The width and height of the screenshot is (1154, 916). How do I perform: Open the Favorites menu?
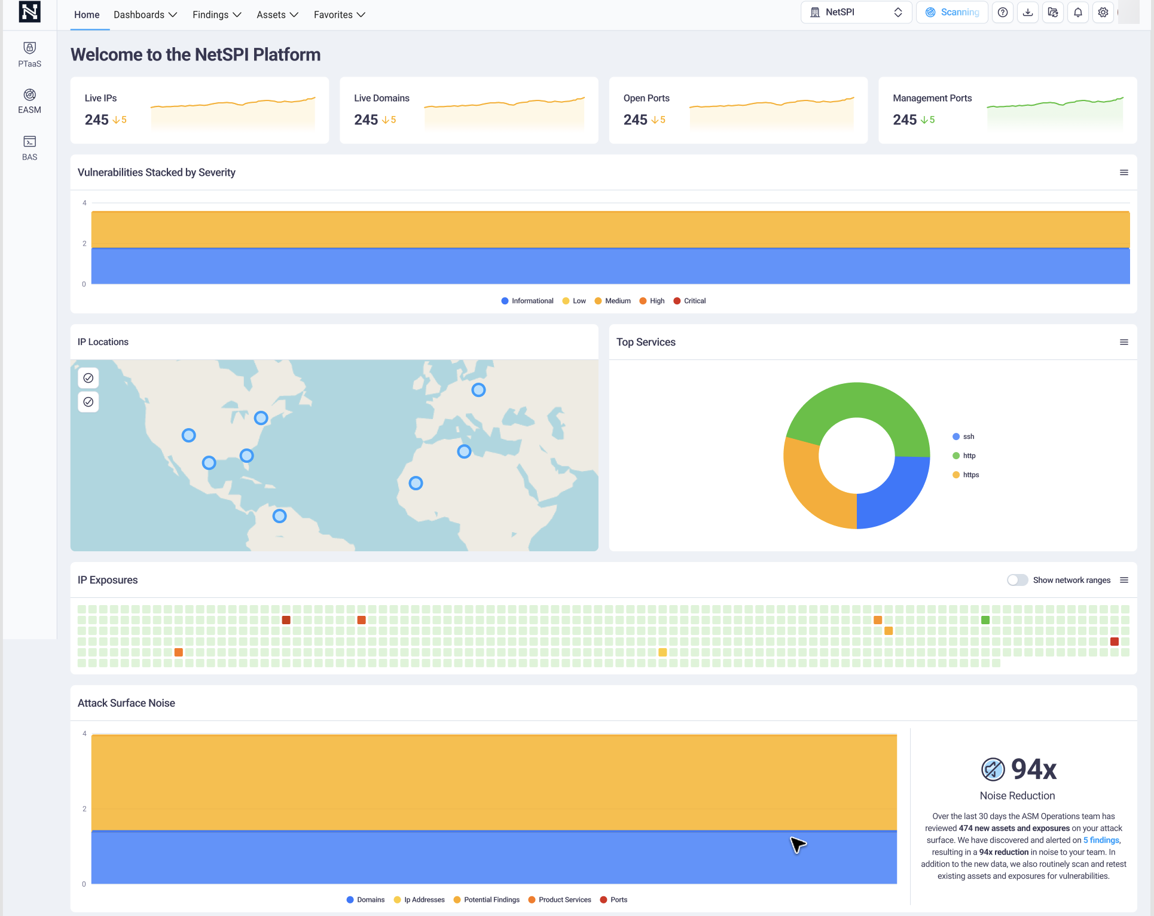point(340,13)
